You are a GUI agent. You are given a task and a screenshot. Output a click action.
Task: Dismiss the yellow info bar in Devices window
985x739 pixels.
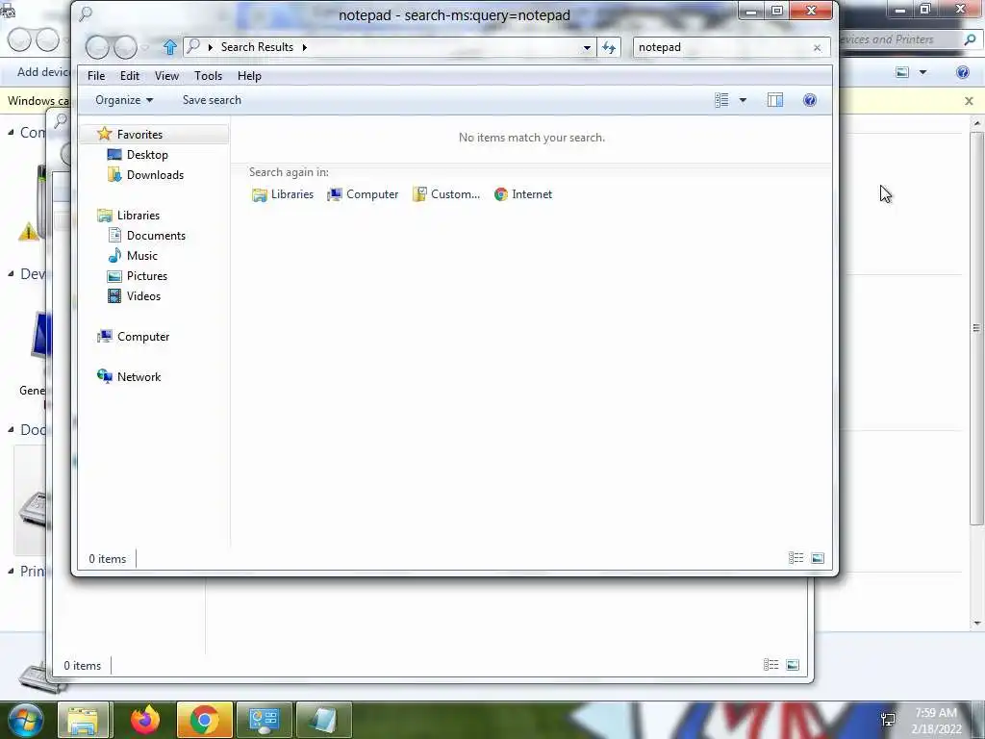(969, 100)
